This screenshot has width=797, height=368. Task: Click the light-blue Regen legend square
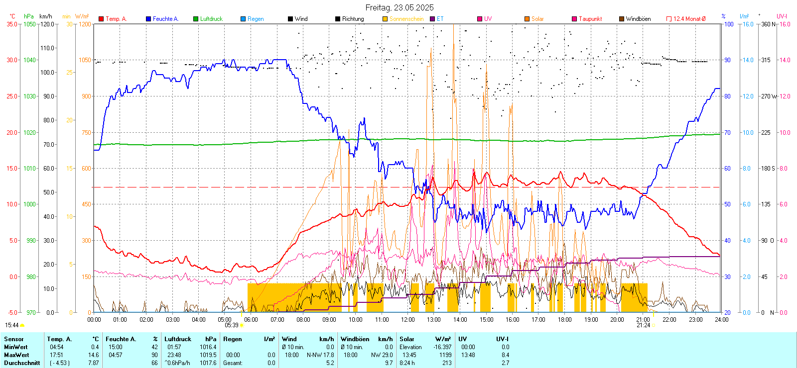click(243, 19)
